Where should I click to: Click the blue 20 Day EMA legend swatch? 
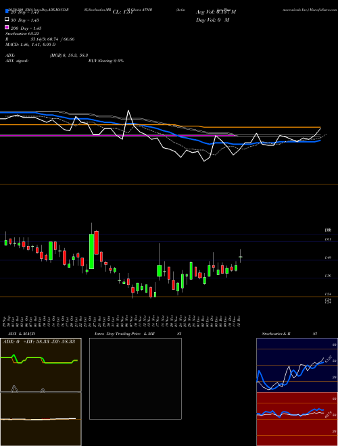click(x=7, y=11)
